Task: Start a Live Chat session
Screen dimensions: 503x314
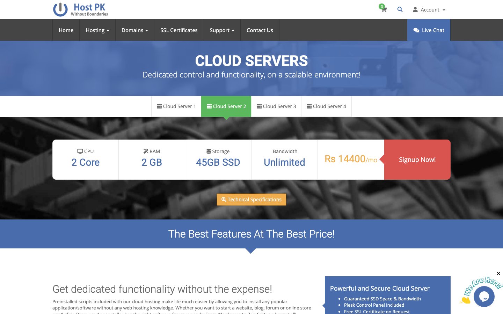Action: click(x=429, y=30)
